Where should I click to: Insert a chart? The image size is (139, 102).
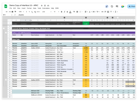pyautogui.click(x=108, y=12)
